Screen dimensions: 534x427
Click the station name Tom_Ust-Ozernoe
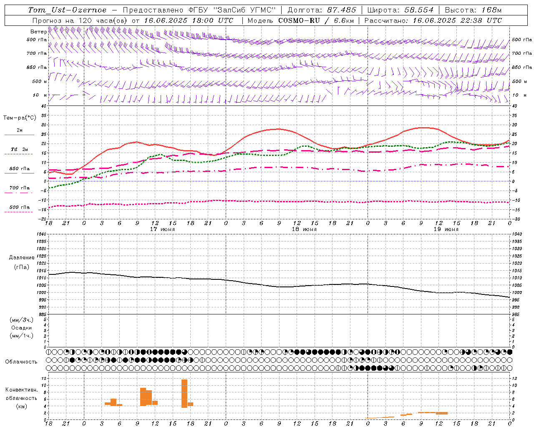67,10
